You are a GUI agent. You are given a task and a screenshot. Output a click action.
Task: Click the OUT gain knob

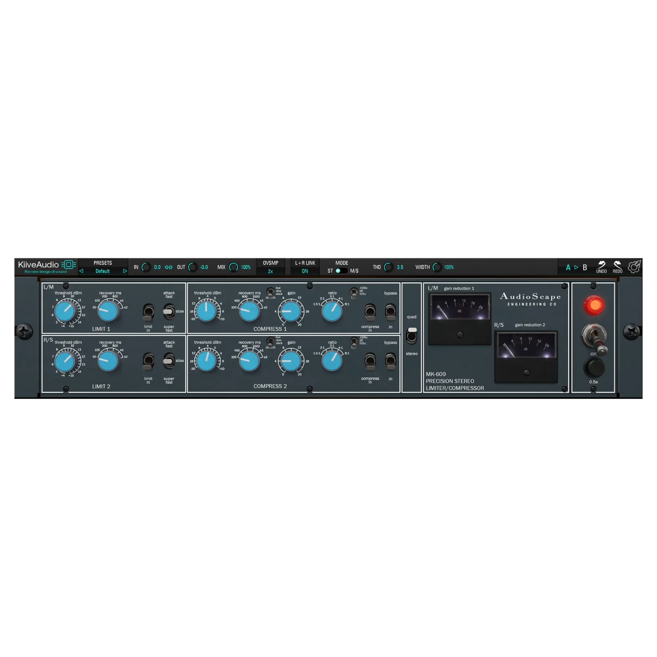pyautogui.click(x=193, y=267)
